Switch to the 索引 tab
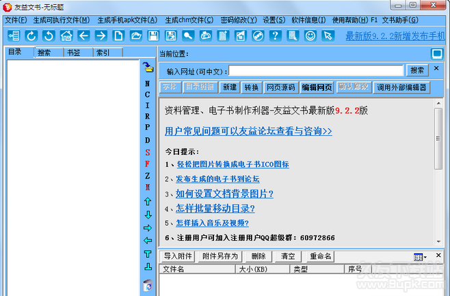Screen dimensions: 450x296 click(x=108, y=53)
